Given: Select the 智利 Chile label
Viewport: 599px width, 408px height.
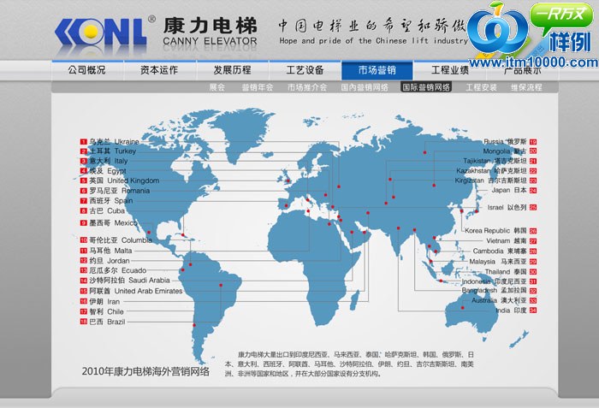Looking at the screenshot, I should pyautogui.click(x=106, y=311).
